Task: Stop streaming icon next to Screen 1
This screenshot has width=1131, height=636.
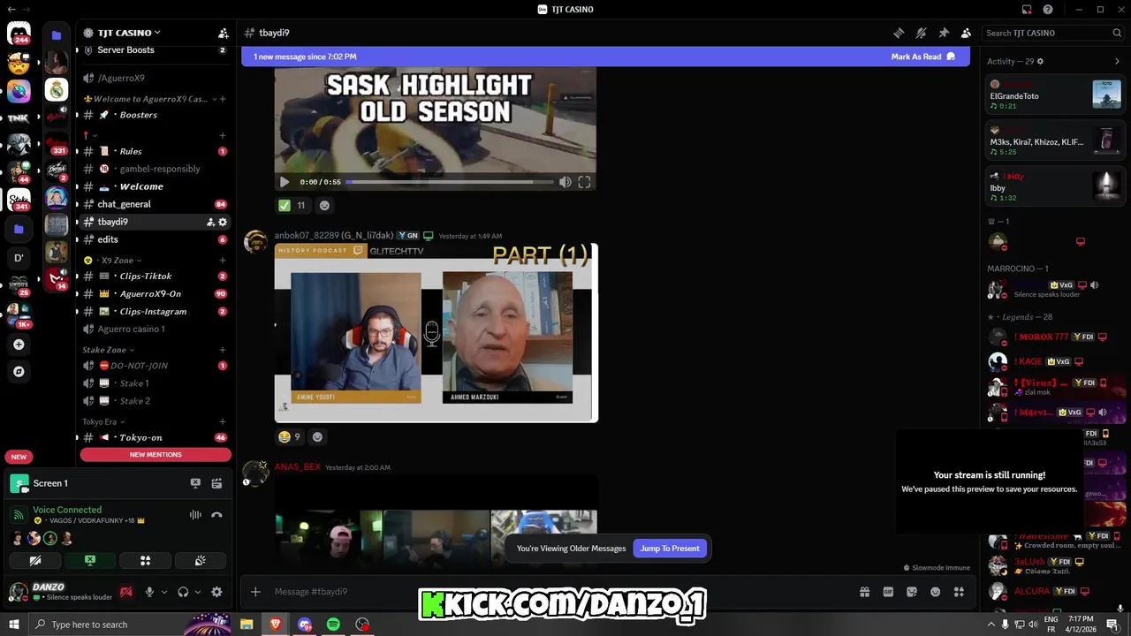Action: pos(195,483)
